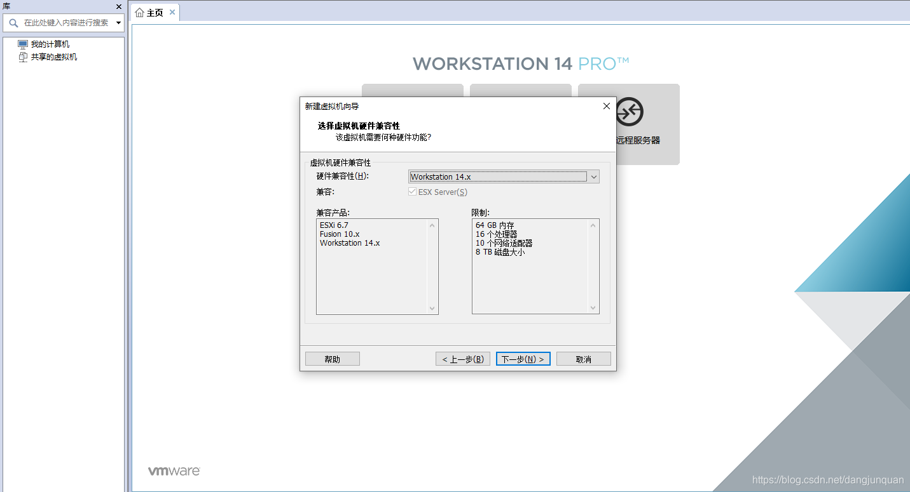
Task: Select 我的计算机 in library tree
Action: pyautogui.click(x=50, y=44)
